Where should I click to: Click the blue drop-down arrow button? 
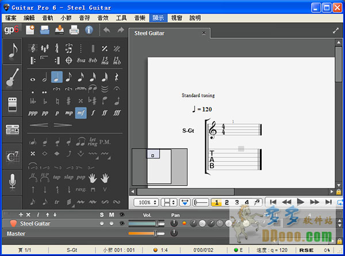click(185, 202)
